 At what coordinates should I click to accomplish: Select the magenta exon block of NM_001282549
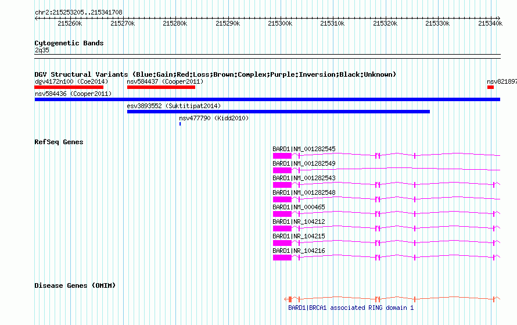coord(282,170)
